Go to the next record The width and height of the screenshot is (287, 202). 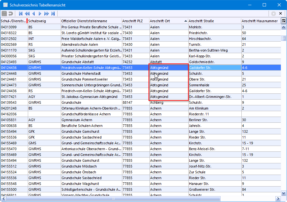click(x=40, y=14)
